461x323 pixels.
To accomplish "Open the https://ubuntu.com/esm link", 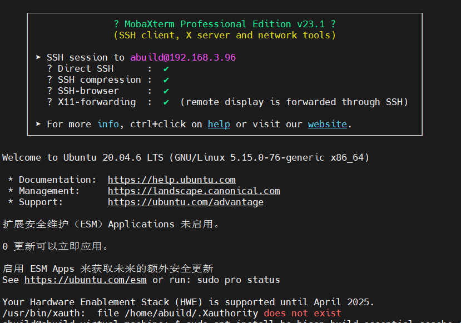I will [x=85, y=280].
